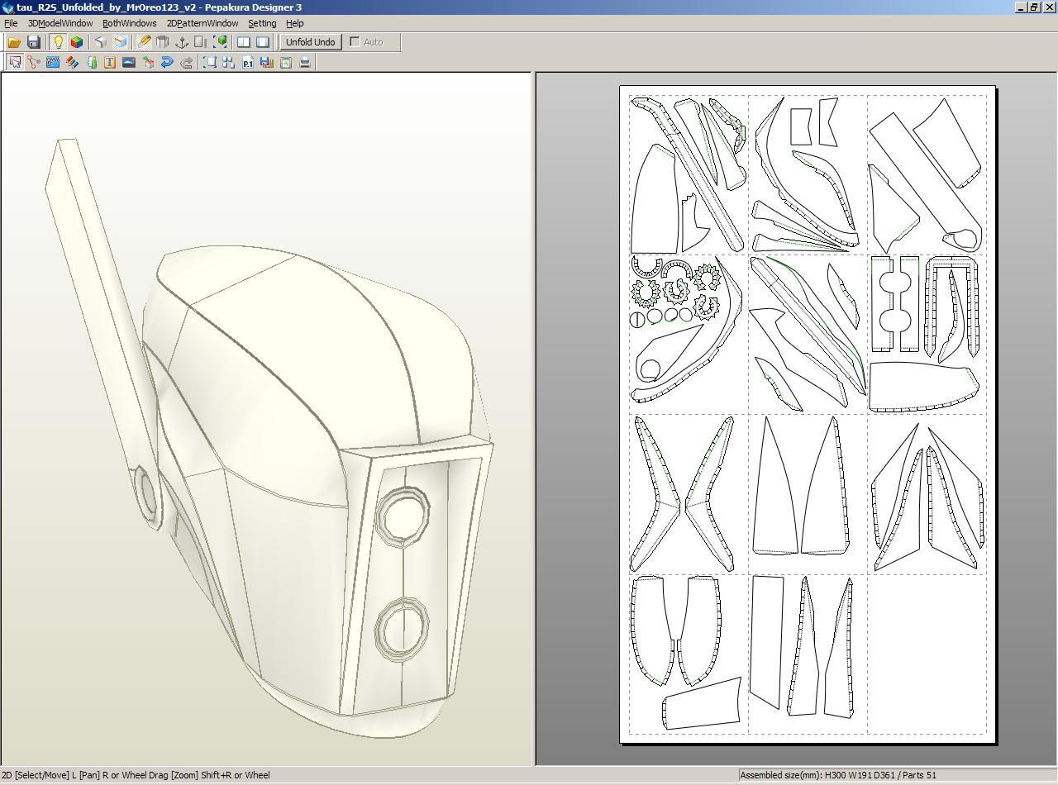Click the blue Undo arrow icon
1058x785 pixels.
[167, 62]
